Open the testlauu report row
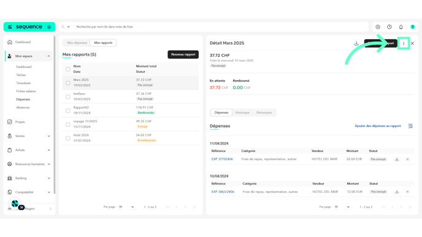 (x=131, y=97)
